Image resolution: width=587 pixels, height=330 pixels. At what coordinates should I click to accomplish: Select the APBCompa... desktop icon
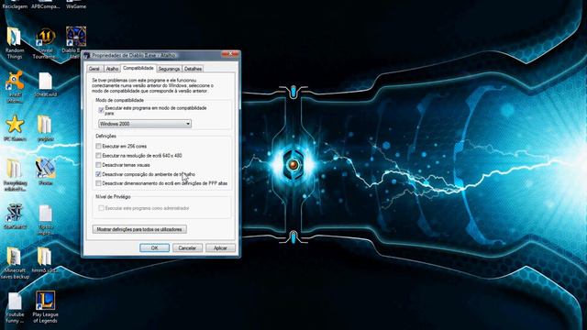coord(45,5)
